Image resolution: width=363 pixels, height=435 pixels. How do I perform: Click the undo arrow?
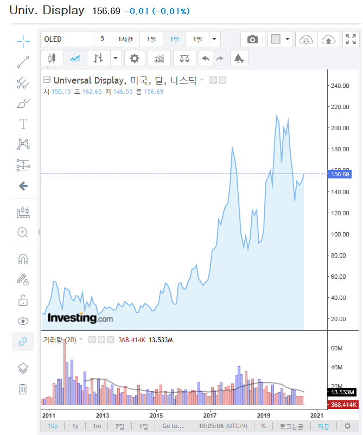[206, 58]
